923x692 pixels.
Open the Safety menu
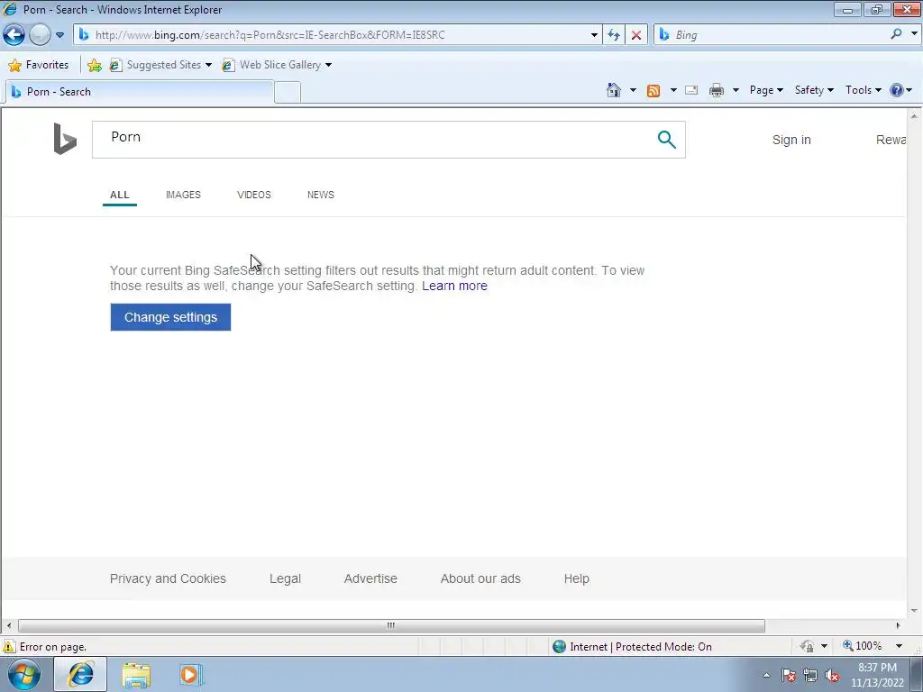click(814, 90)
